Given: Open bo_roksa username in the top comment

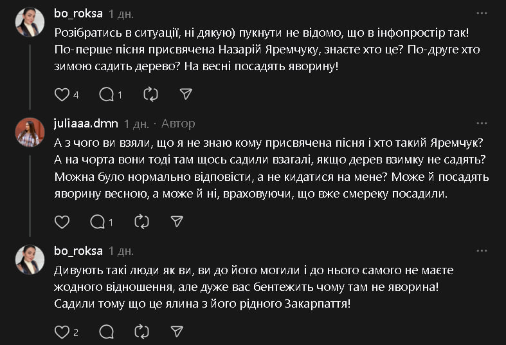Looking at the screenshot, I should pyautogui.click(x=78, y=13).
